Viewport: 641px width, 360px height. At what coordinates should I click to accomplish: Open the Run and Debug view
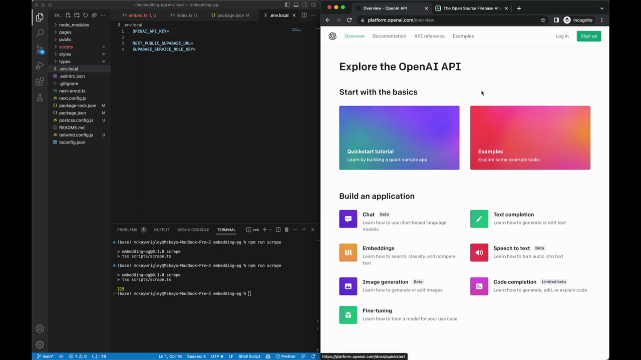click(x=40, y=65)
